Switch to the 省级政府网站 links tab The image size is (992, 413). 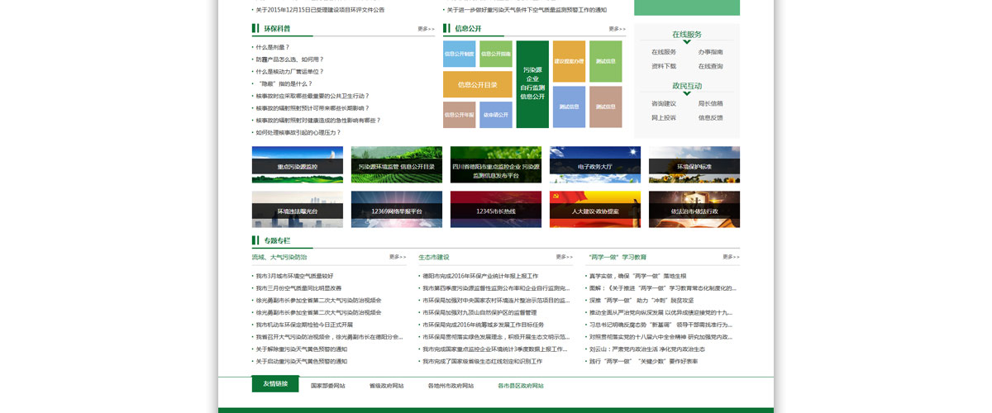coord(387,386)
